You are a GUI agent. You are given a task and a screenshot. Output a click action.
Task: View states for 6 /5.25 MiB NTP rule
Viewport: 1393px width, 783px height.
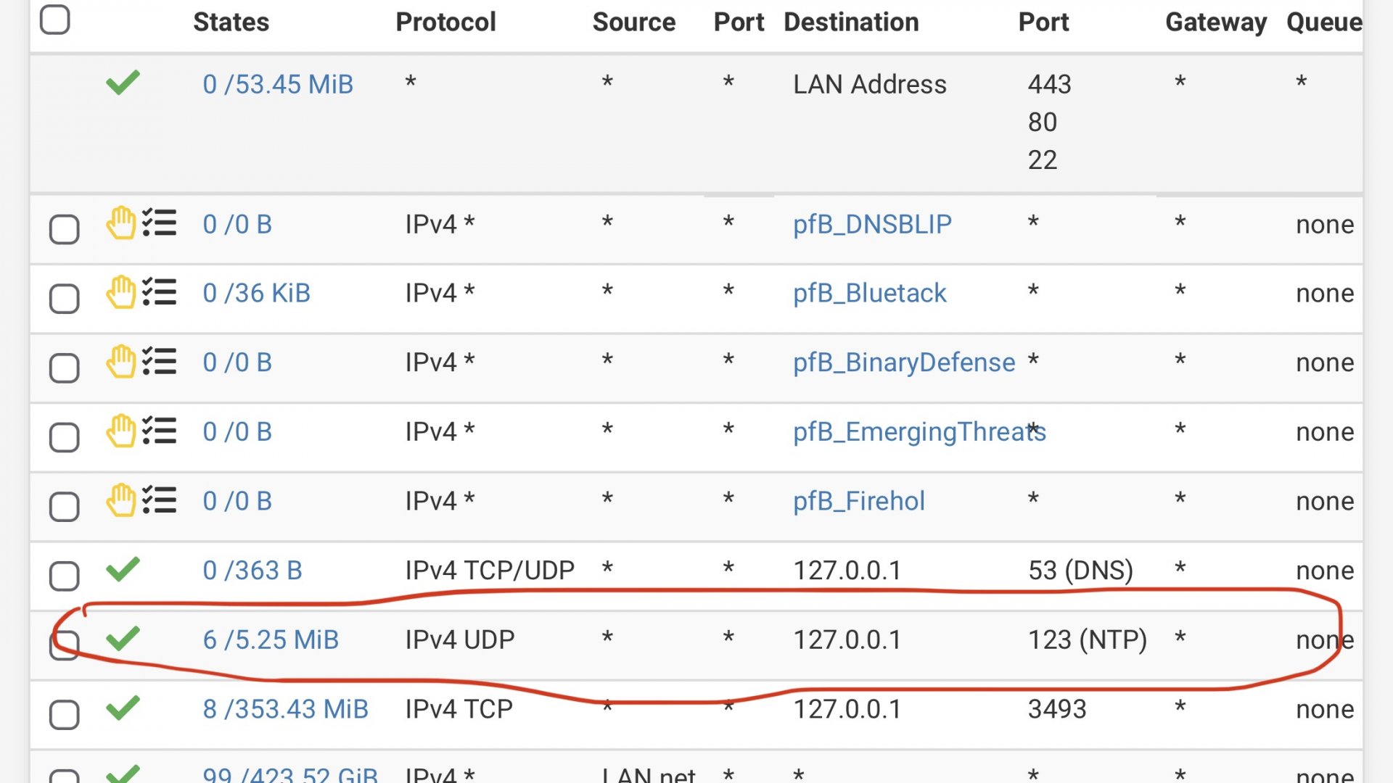point(271,639)
